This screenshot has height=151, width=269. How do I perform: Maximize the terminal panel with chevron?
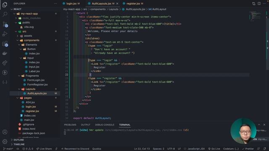[x=259, y=125]
